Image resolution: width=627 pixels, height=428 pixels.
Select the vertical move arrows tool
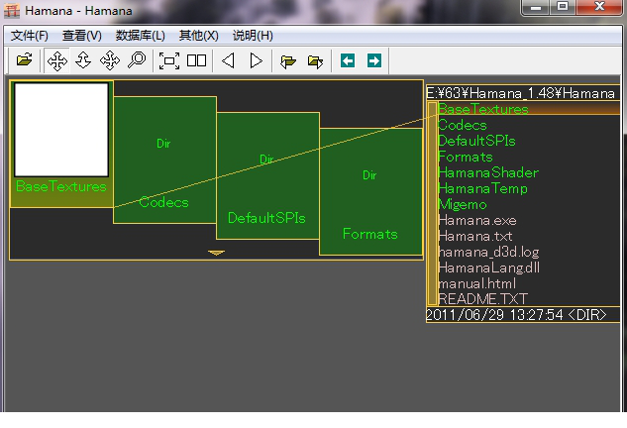(83, 60)
